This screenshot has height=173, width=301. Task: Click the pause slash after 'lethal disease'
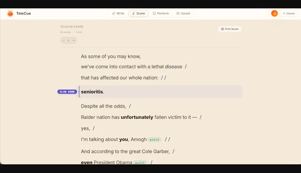(x=185, y=67)
